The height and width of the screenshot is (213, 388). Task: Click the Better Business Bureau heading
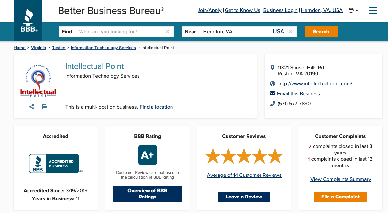click(x=111, y=11)
